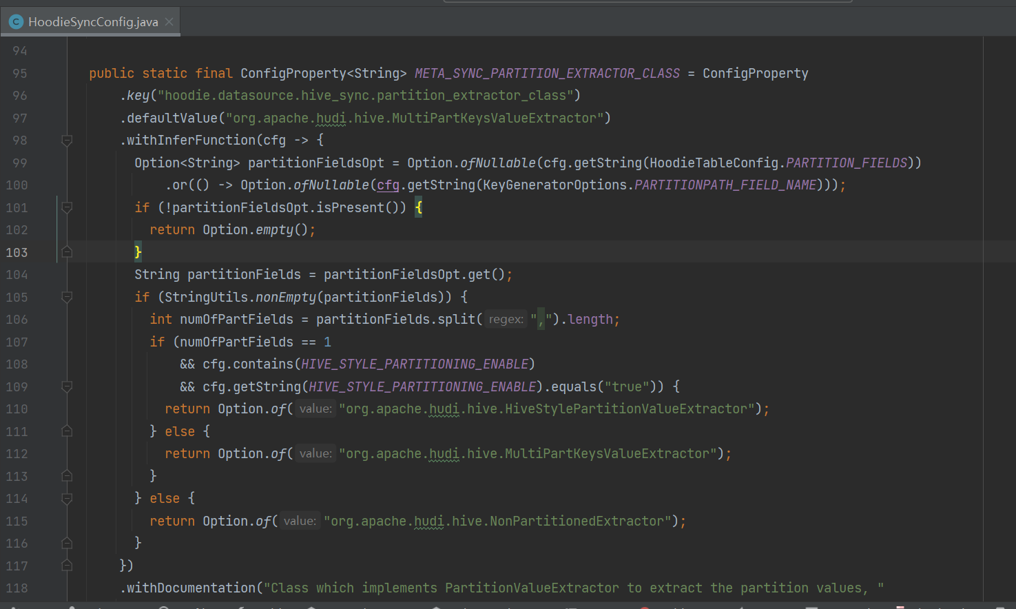The image size is (1016, 609).
Task: Click 'partitionFieldsOpt.get()' on line 104
Action: click(414, 274)
